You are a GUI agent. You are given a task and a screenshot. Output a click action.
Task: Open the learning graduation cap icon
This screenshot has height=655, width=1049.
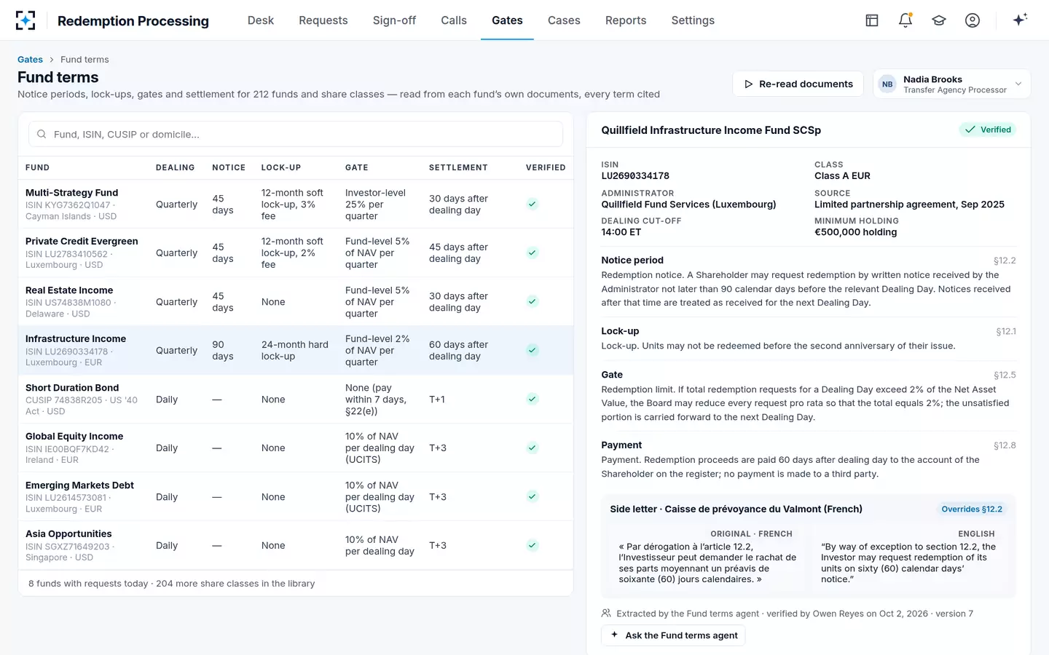tap(939, 20)
